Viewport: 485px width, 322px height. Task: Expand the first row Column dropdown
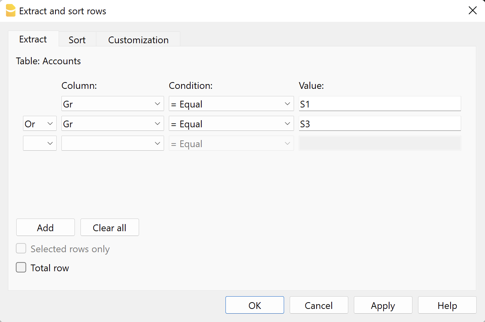113,104
